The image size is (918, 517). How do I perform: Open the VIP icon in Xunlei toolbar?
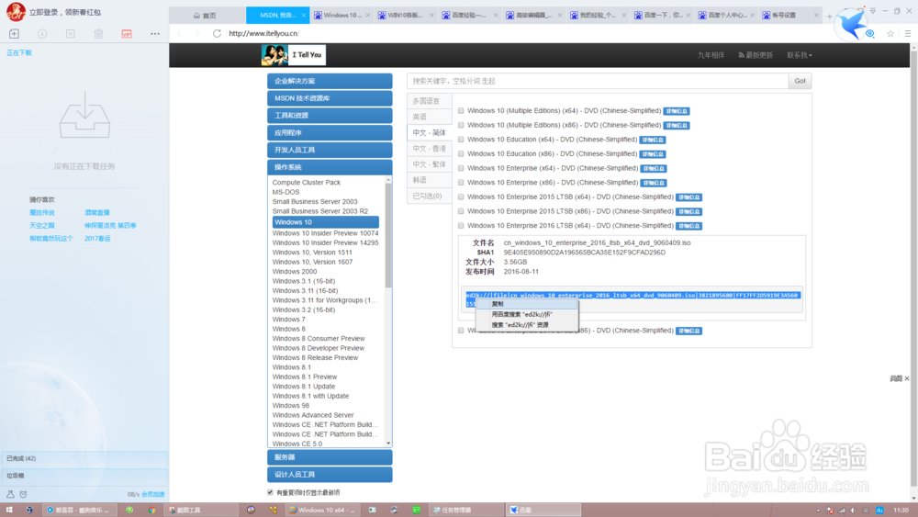click(127, 34)
